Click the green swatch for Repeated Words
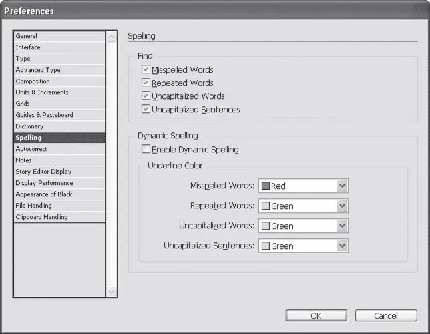Image resolution: width=430 pixels, height=334 pixels. (264, 206)
